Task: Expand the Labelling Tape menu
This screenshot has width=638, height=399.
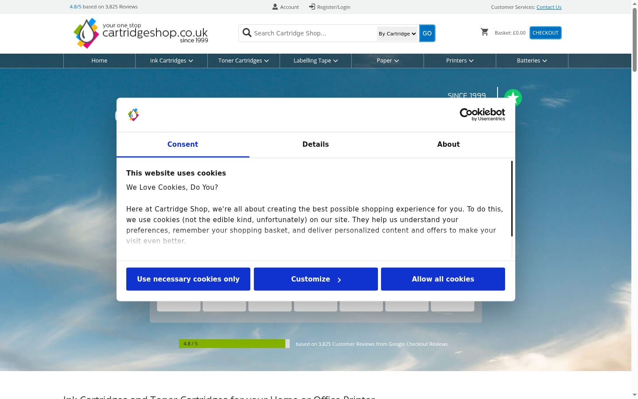Action: 315,61
